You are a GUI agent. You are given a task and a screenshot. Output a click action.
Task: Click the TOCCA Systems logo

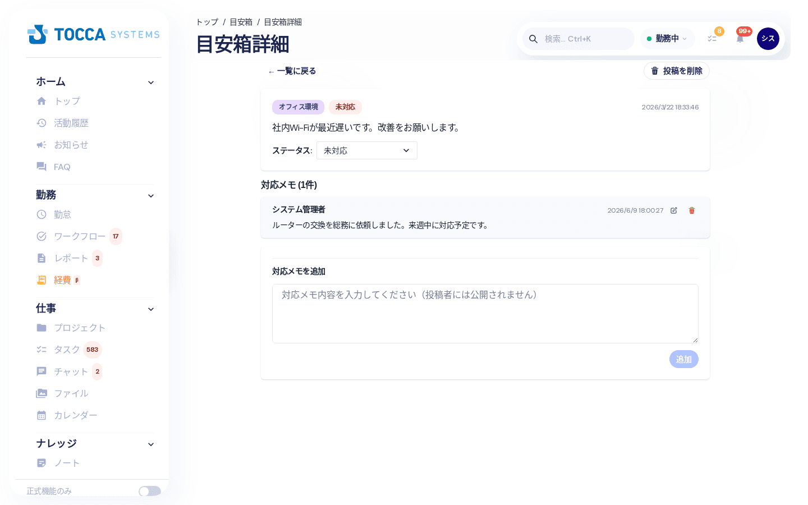(94, 34)
